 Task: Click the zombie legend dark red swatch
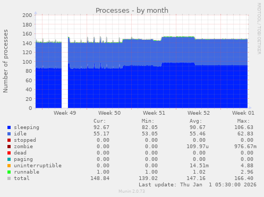[x=9, y=147]
